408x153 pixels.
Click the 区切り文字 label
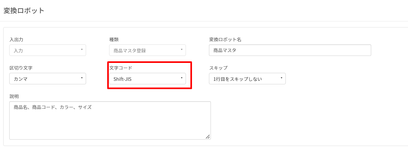21,68
